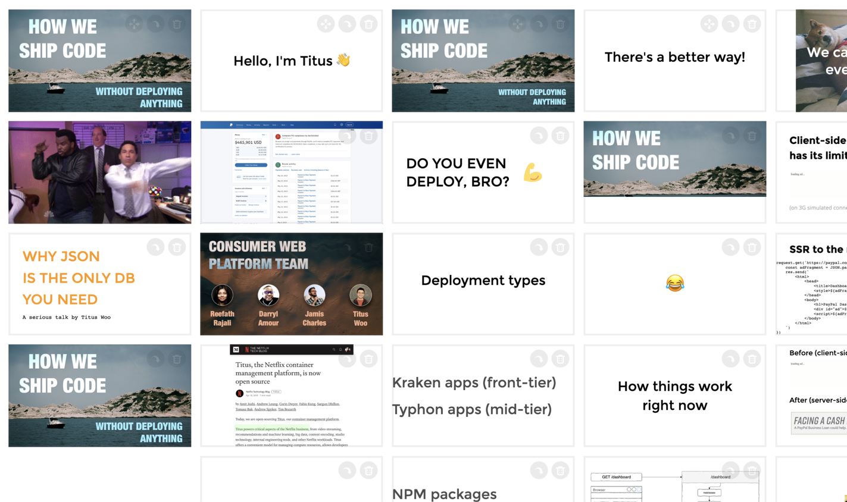
Task: Select the Client-side has its limit slide
Action: point(812,172)
